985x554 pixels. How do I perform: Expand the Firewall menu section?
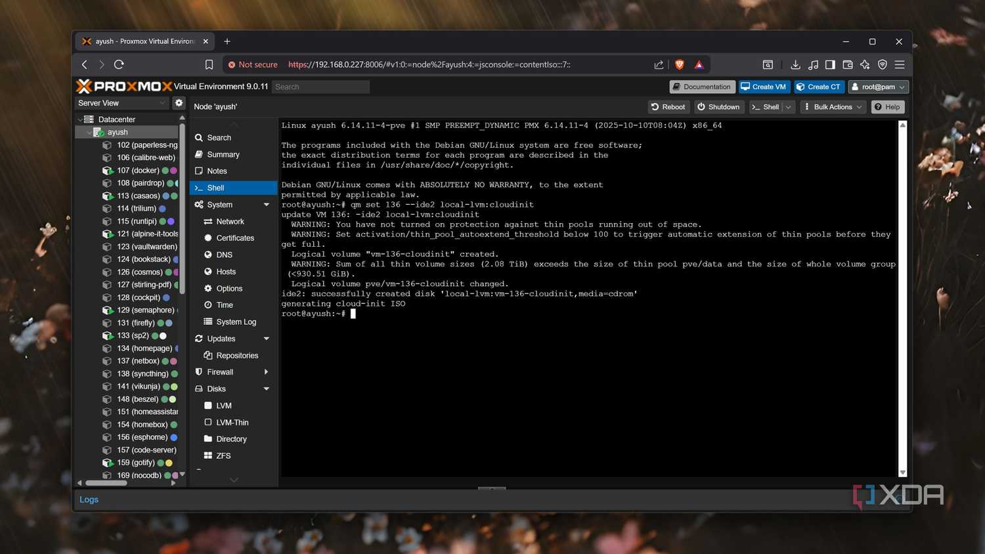[x=267, y=372]
